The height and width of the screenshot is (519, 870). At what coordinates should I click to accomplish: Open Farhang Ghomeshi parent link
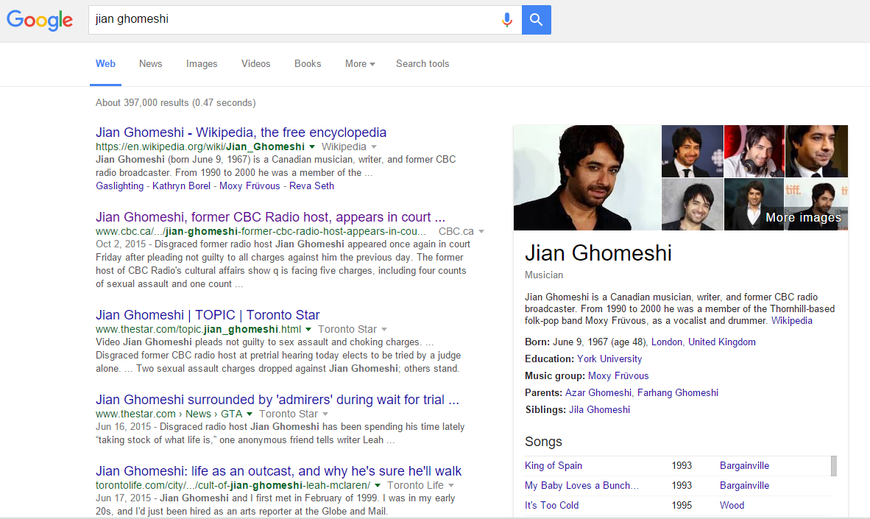pos(677,393)
